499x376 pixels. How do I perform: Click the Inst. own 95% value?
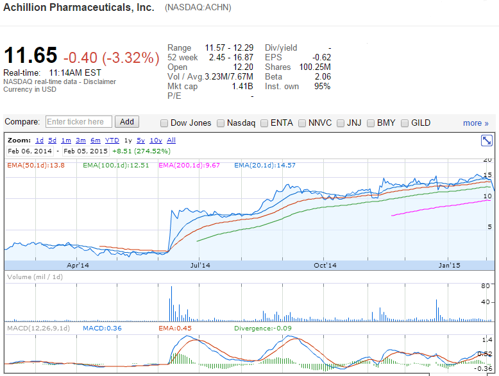(x=323, y=86)
